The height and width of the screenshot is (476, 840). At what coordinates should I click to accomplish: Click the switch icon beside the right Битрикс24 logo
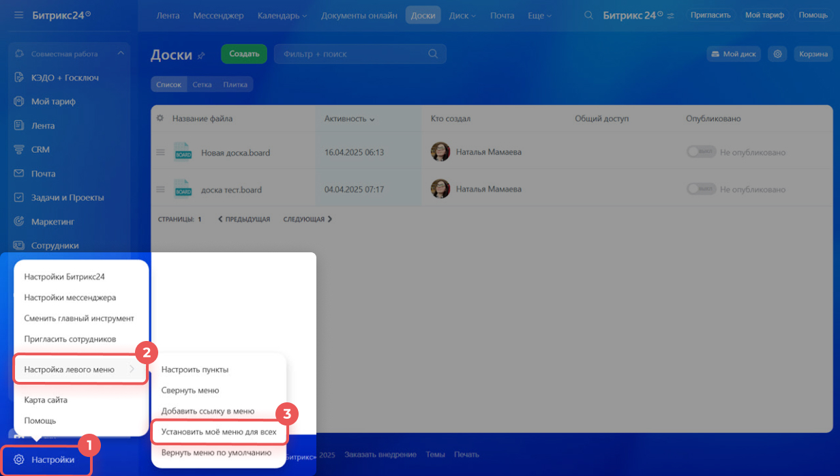(670, 16)
